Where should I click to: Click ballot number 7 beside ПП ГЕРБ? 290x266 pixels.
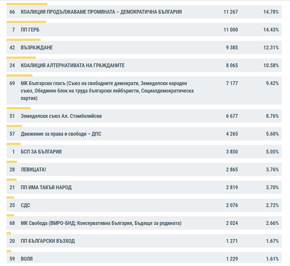(13, 30)
